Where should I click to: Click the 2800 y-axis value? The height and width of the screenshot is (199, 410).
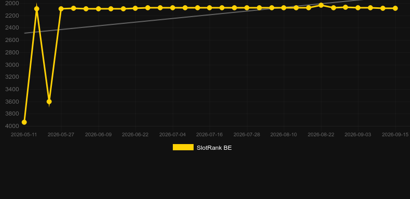click(x=12, y=52)
